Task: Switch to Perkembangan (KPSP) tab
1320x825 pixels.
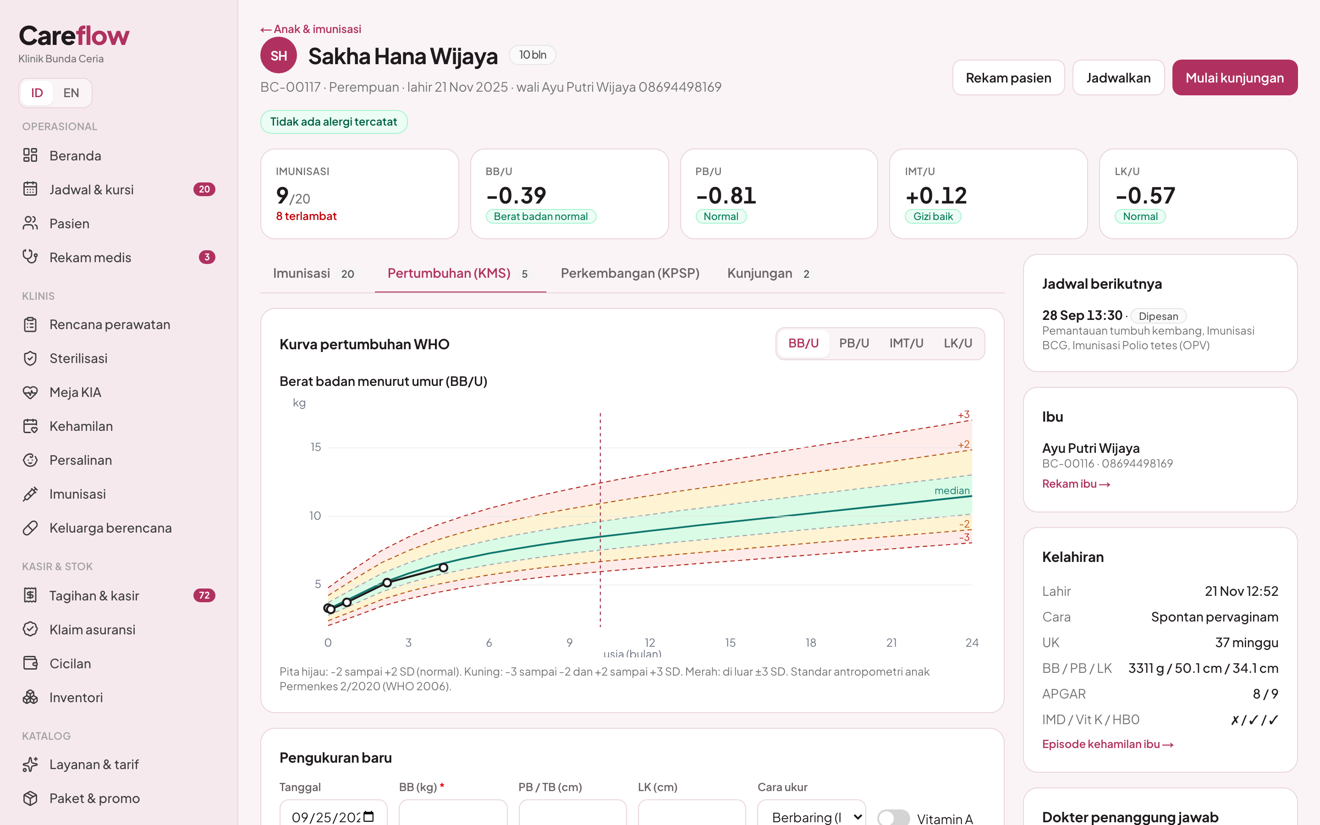Action: point(630,273)
